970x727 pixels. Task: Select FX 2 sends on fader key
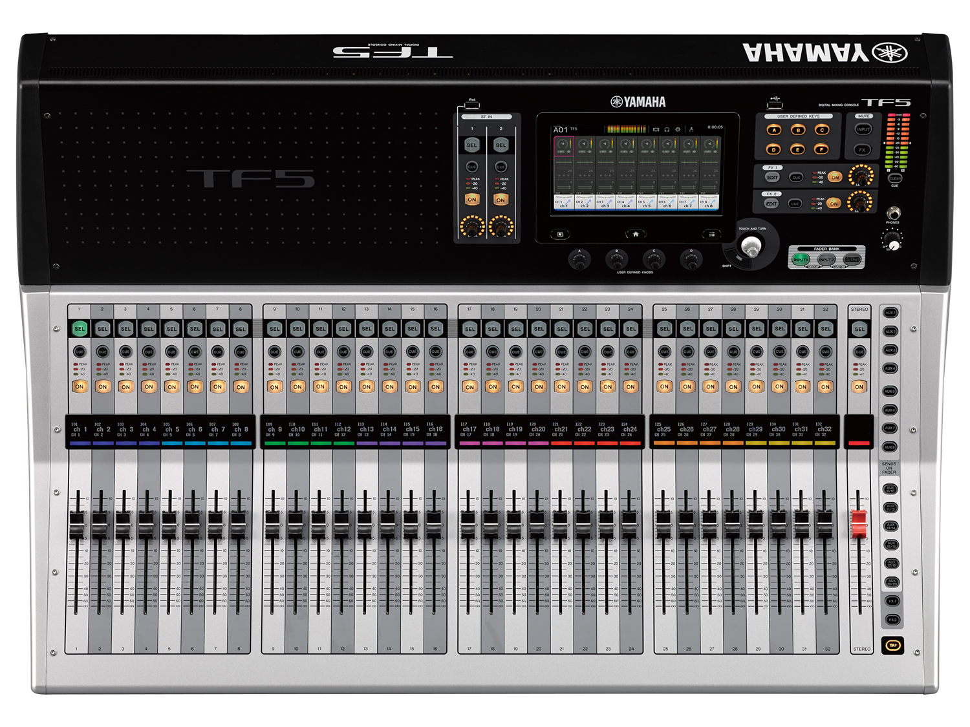coord(892,620)
